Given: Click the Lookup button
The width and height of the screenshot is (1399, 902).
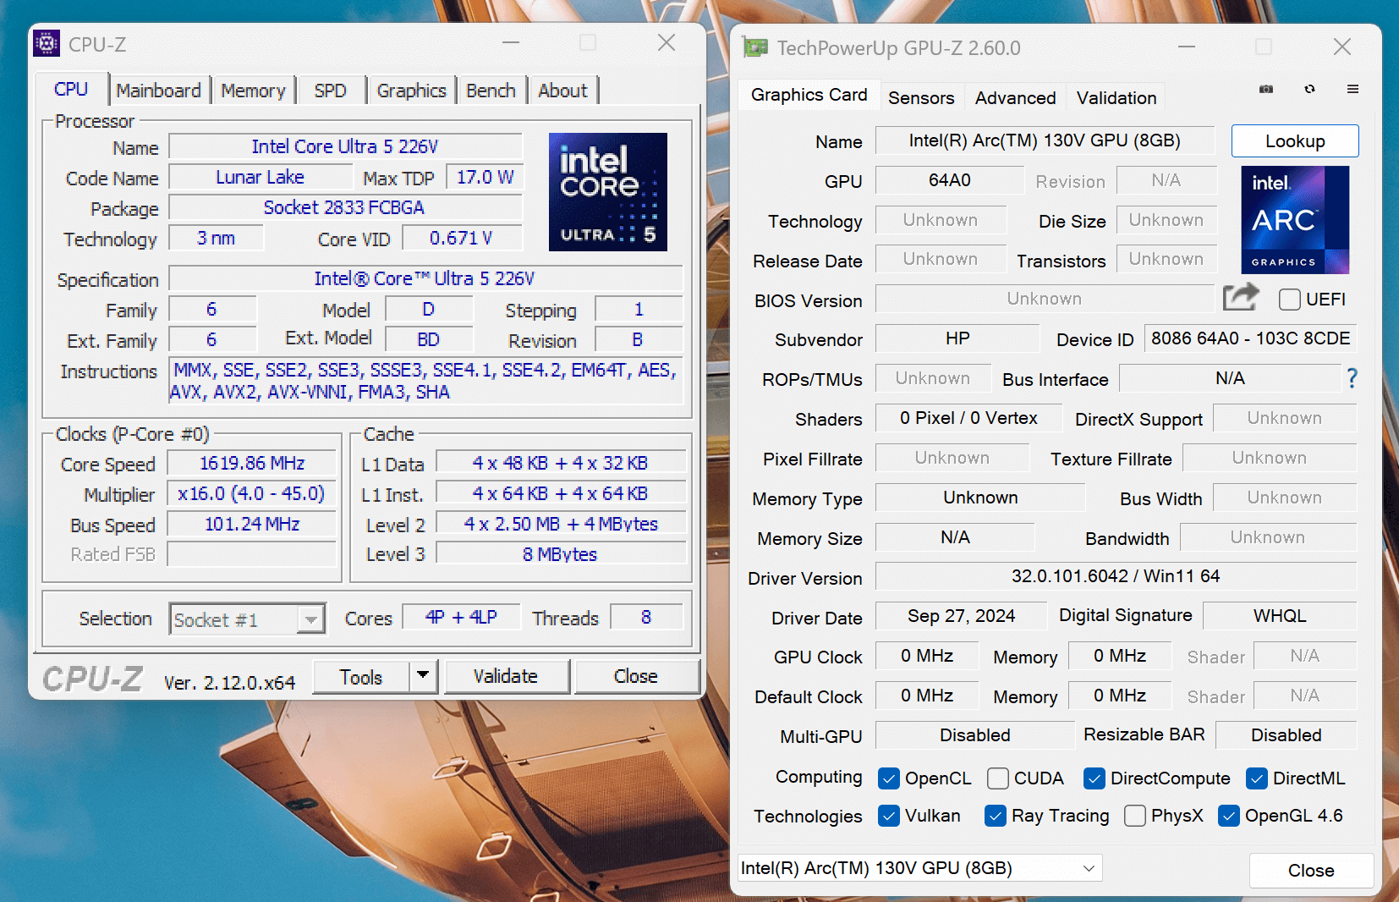Looking at the screenshot, I should 1295,141.
